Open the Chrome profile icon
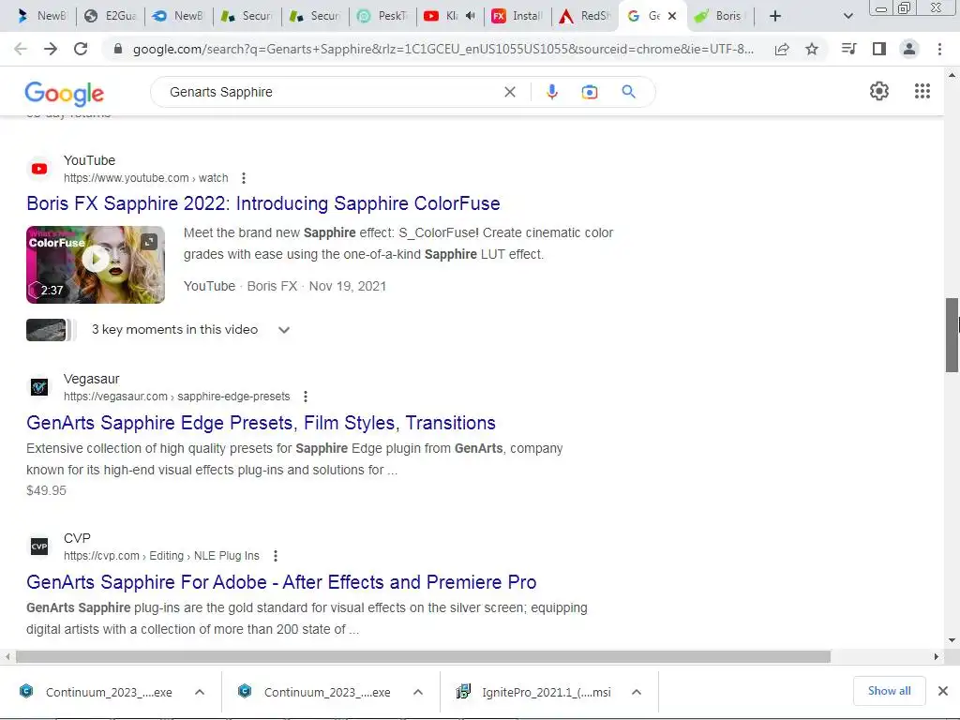The image size is (960, 720). point(909,49)
